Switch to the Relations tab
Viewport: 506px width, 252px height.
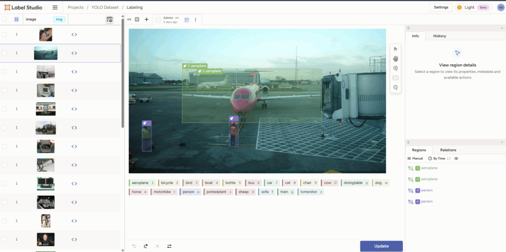pyautogui.click(x=448, y=150)
